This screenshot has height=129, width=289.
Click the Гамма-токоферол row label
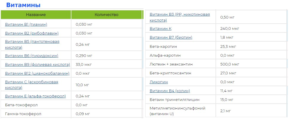pos(23,114)
